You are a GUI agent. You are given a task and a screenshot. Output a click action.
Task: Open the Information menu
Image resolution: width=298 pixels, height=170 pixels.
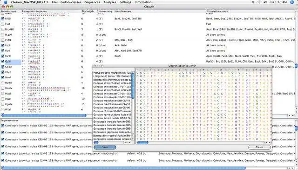[143, 2]
